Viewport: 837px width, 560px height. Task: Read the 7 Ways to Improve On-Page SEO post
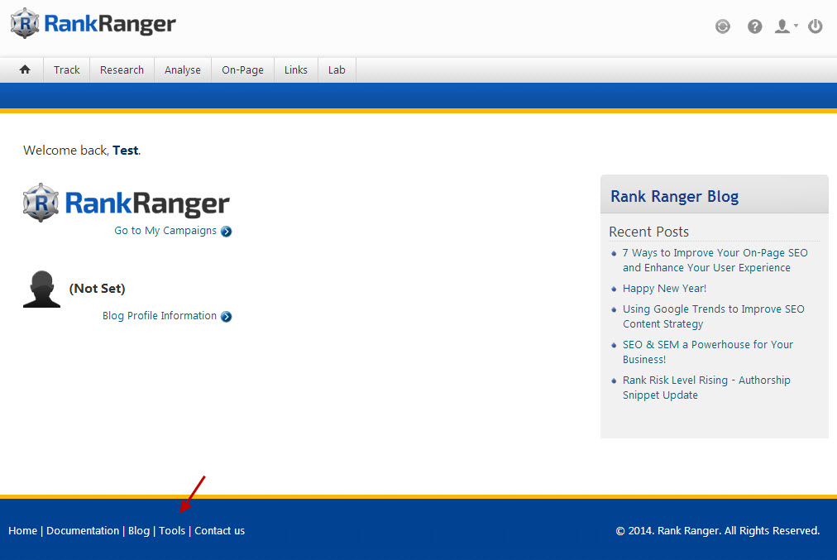(x=715, y=260)
